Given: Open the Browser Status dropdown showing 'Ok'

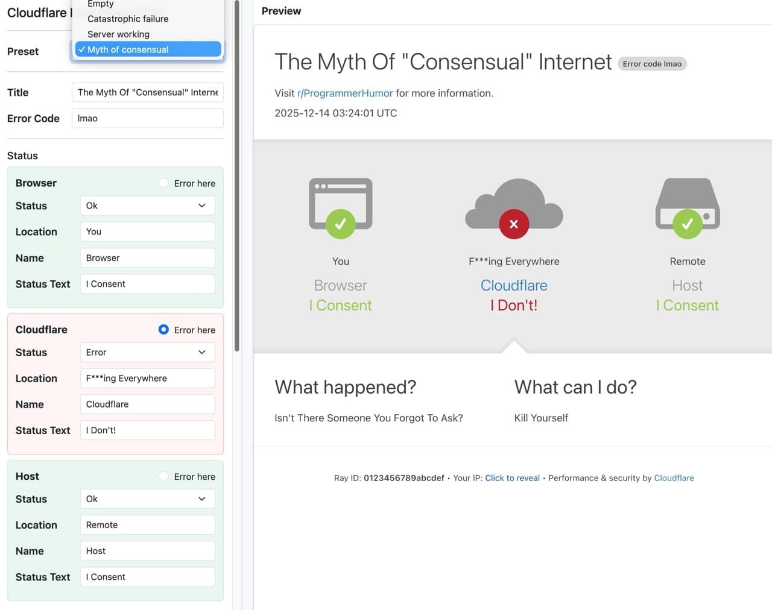Looking at the screenshot, I should point(147,206).
